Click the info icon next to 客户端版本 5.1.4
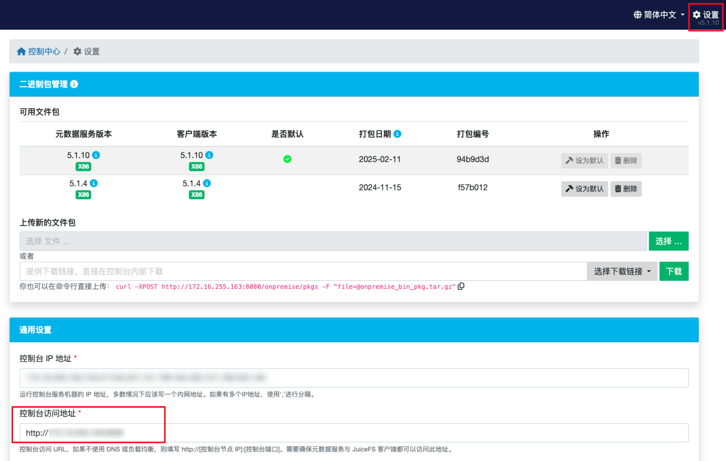 tap(208, 183)
